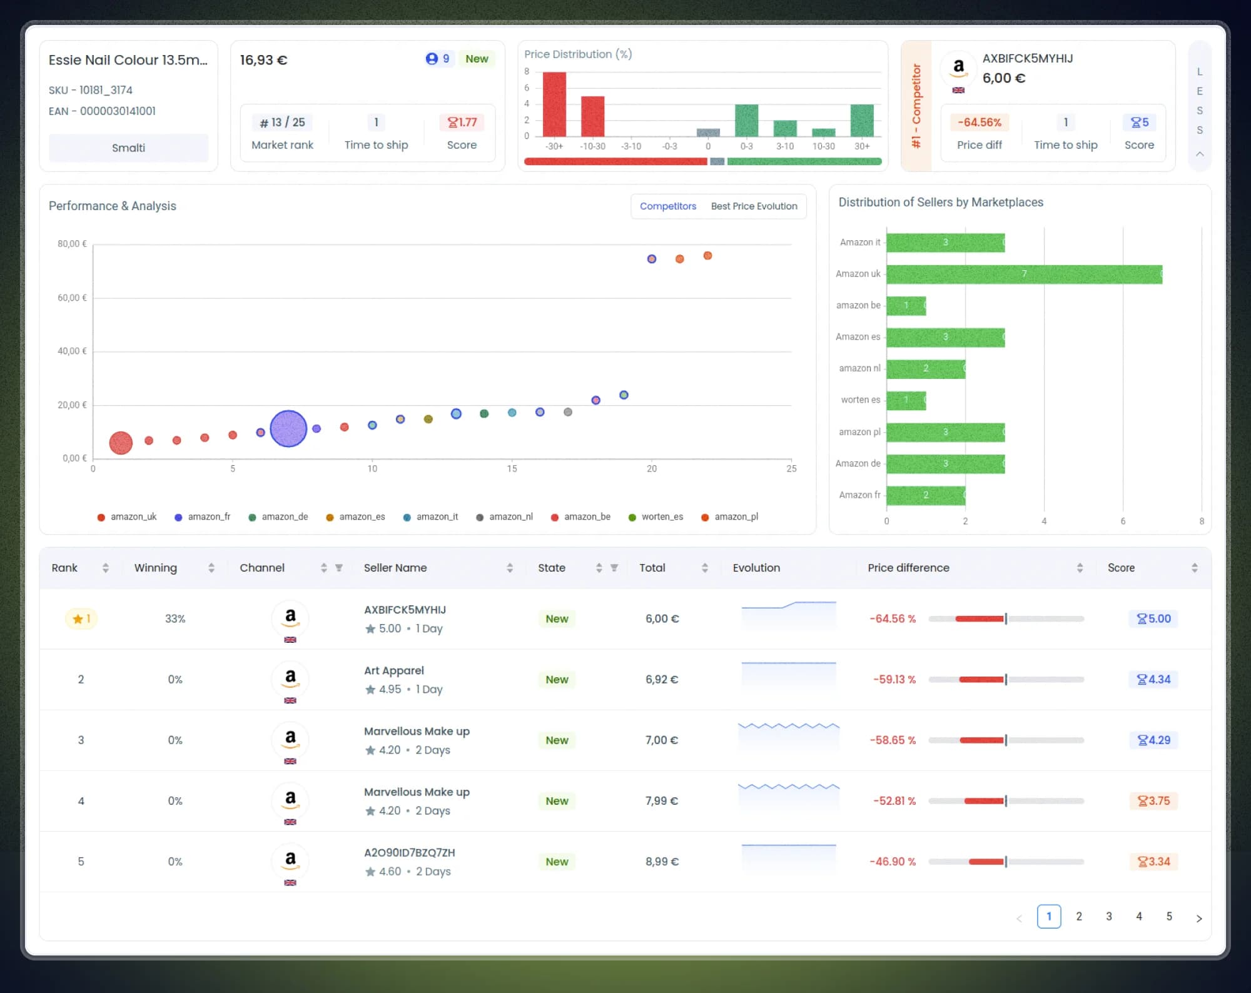Sort table by Channel arrows
Screen dimensions: 1251x993
click(324, 568)
